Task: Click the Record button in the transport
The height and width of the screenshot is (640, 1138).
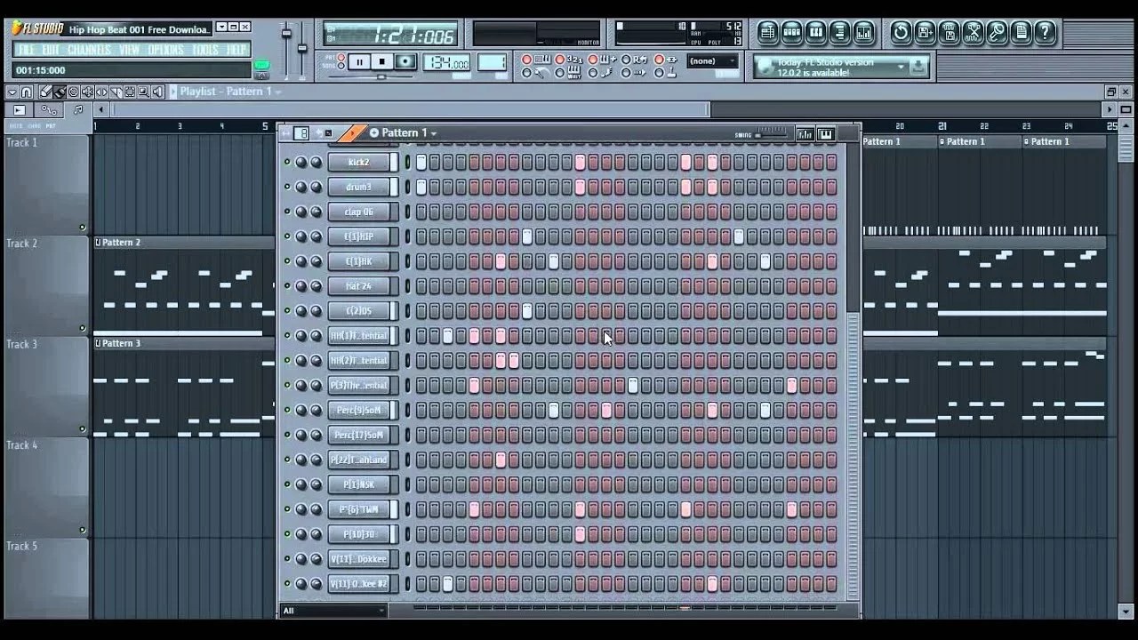Action: pyautogui.click(x=405, y=61)
